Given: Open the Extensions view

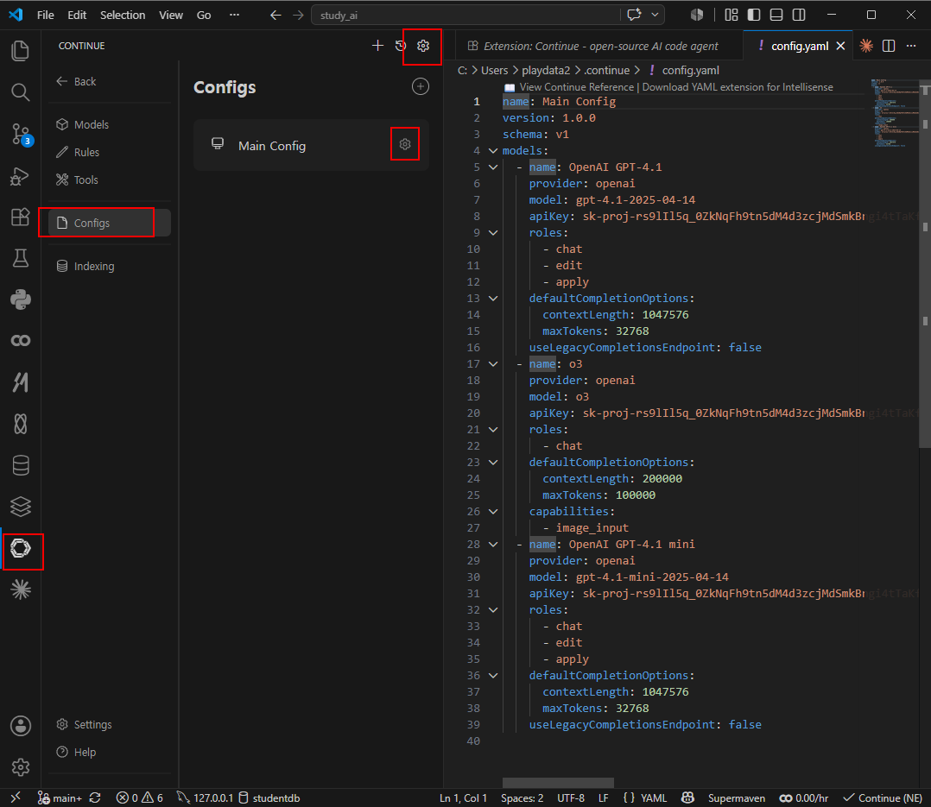Looking at the screenshot, I should tap(20, 218).
